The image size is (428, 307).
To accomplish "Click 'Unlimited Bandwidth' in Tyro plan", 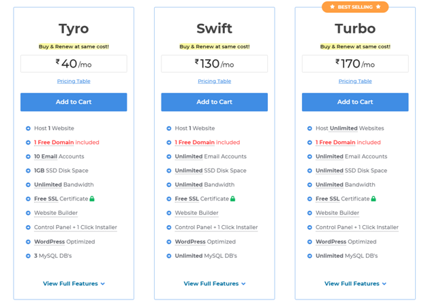I will coord(64,185).
